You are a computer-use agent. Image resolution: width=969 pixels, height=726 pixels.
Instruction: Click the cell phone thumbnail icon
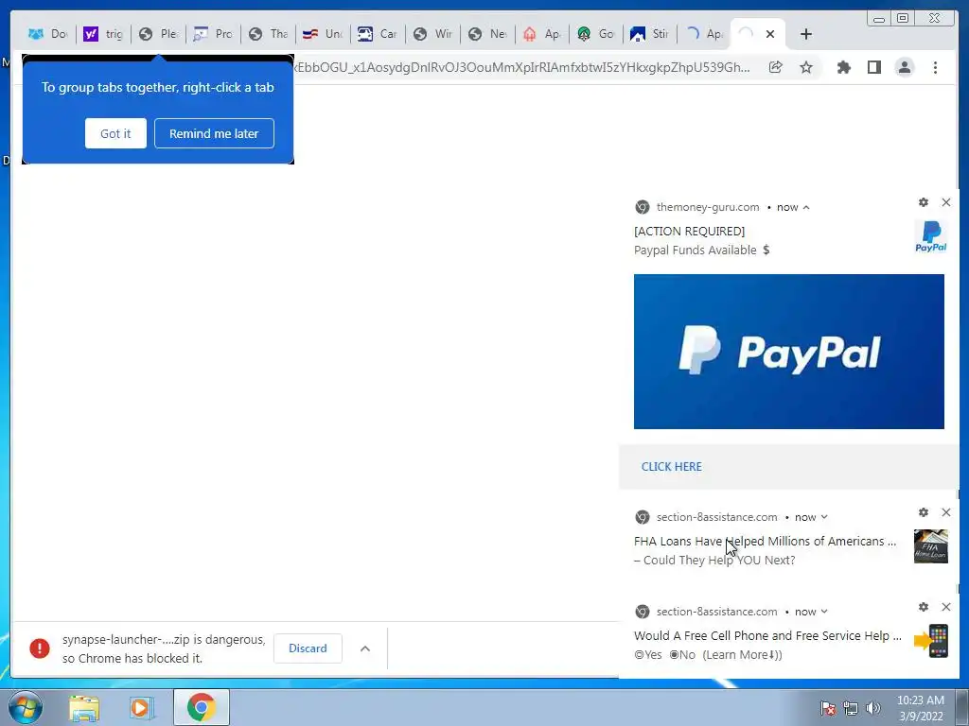click(x=931, y=641)
